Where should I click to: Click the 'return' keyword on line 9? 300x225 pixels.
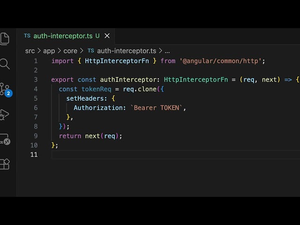click(70, 136)
